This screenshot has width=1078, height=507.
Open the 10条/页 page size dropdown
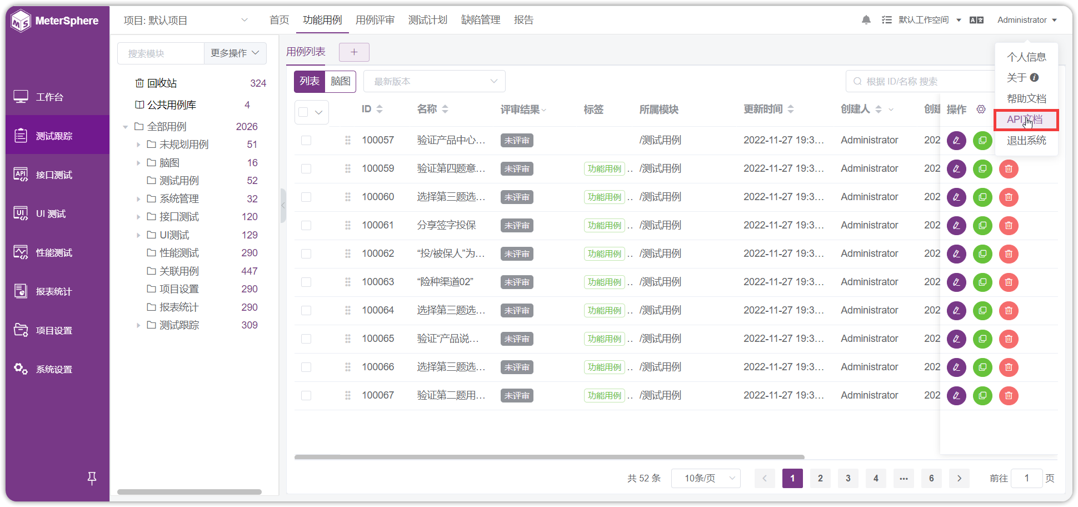[706, 478]
